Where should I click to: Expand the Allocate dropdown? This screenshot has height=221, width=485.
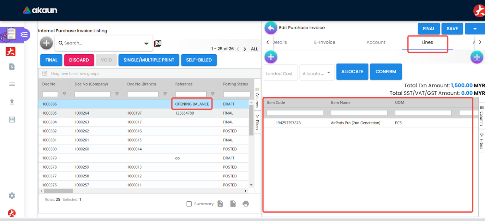317,73
